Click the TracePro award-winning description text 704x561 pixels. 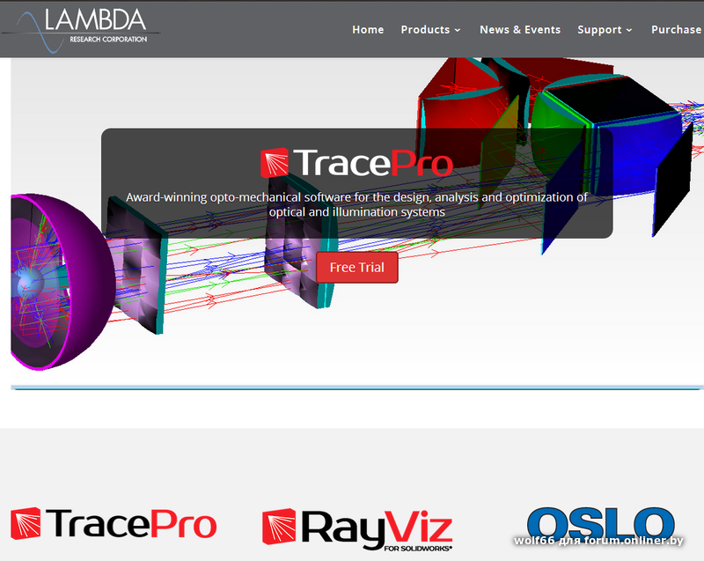[357, 204]
